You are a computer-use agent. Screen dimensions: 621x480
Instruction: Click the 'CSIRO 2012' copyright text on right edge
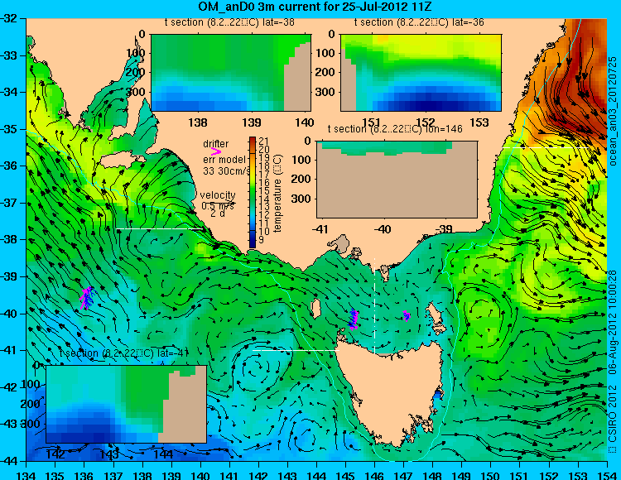click(x=614, y=418)
